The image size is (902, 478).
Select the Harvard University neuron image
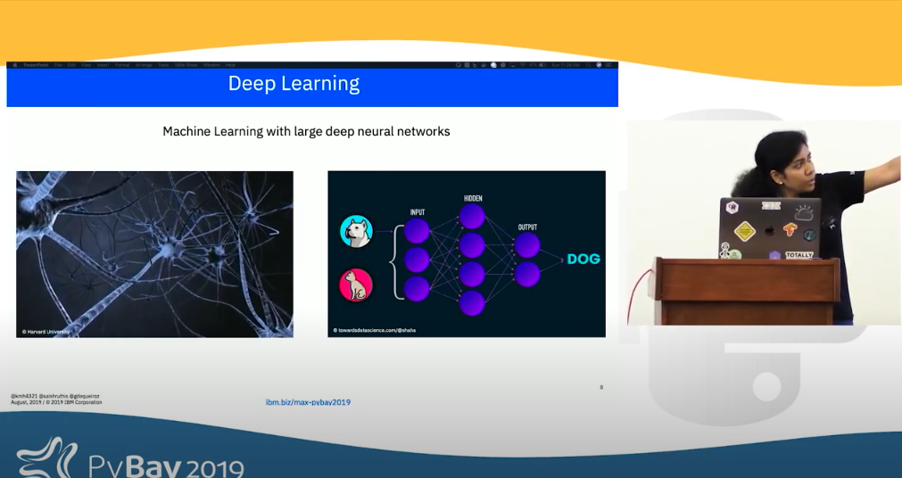[154, 254]
